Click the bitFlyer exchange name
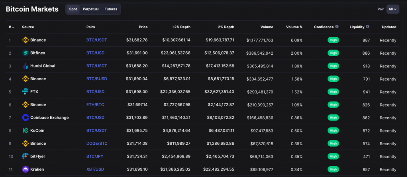Screen dimensions: 408x177 (38, 156)
